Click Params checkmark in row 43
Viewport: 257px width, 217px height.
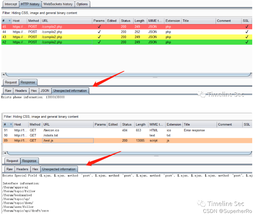pyautogui.click(x=99, y=37)
